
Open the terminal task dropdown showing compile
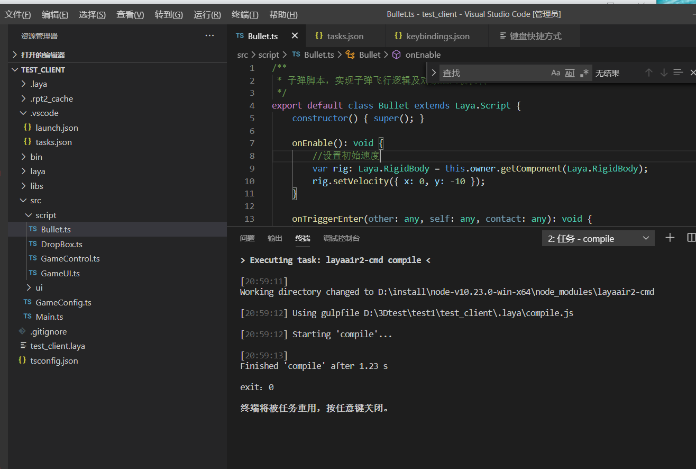[598, 238]
